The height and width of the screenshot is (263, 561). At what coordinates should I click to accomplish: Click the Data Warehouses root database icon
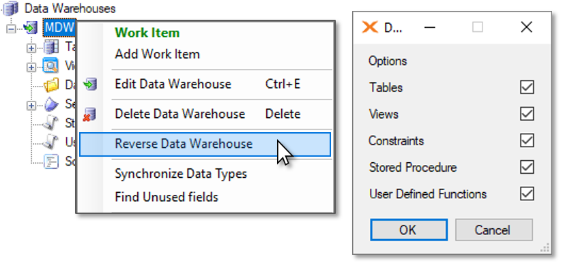(11, 8)
